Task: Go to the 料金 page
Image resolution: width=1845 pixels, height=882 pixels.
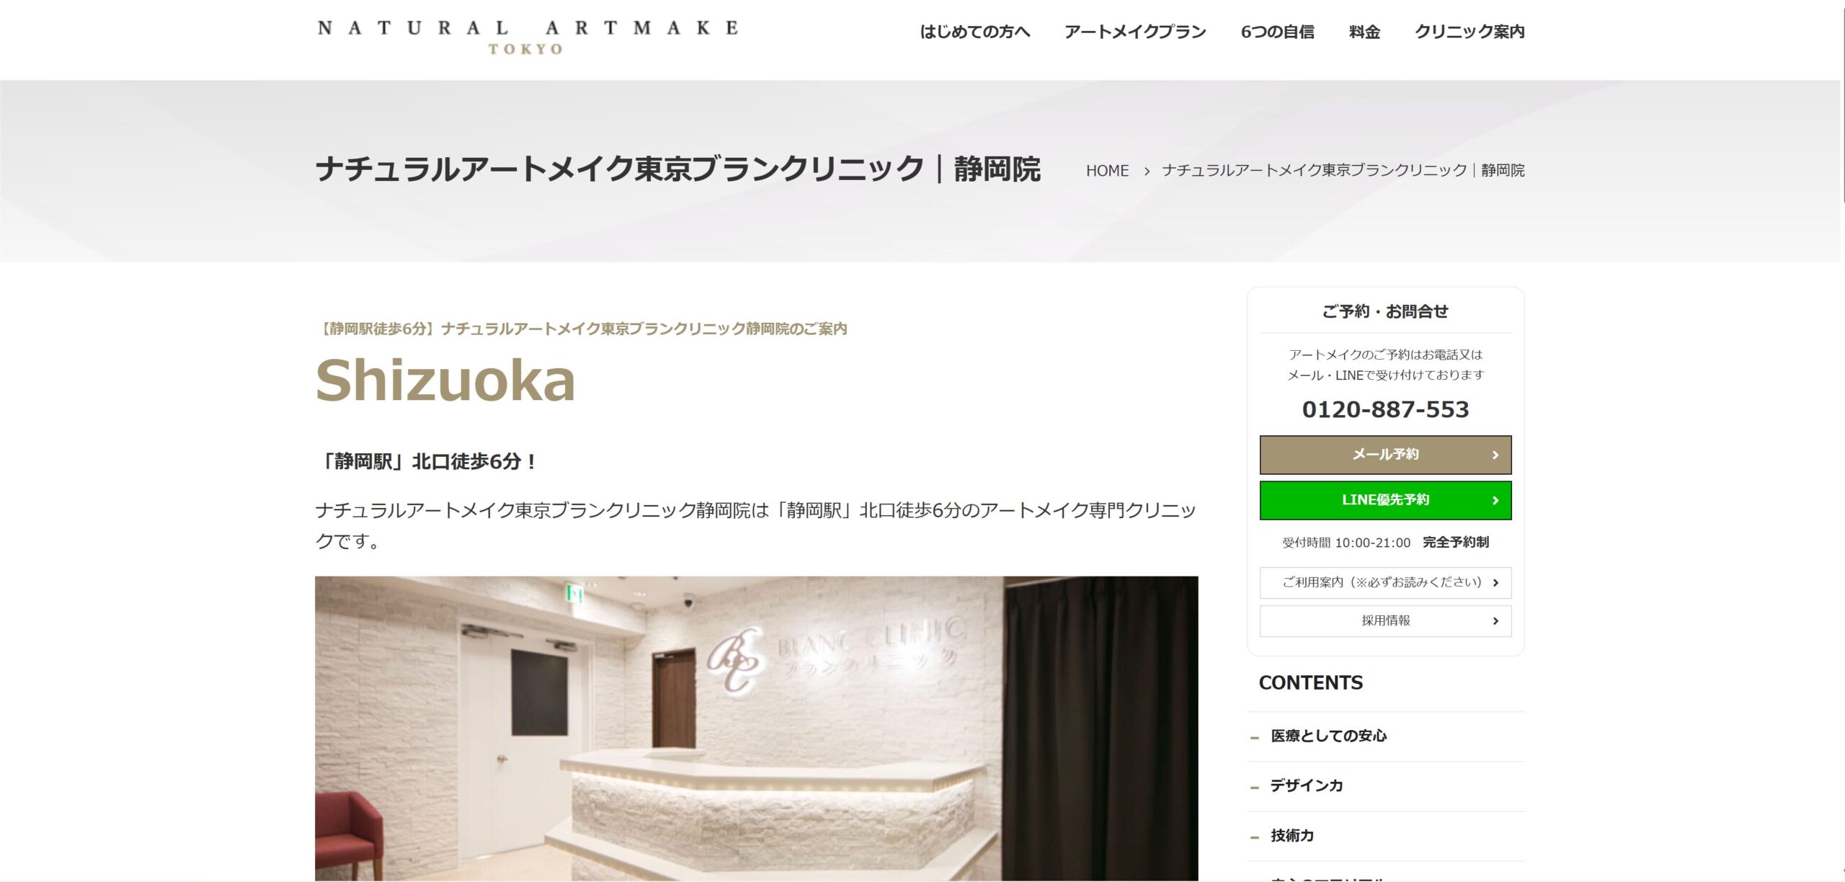Action: [1364, 32]
